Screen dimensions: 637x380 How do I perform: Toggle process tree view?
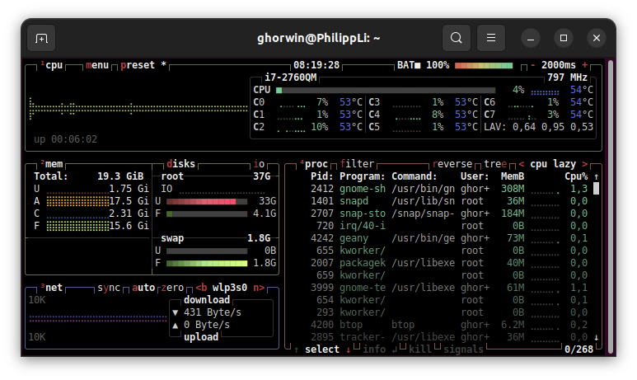point(495,164)
